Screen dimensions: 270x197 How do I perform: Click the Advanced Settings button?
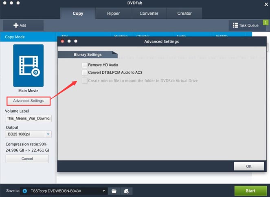click(29, 101)
